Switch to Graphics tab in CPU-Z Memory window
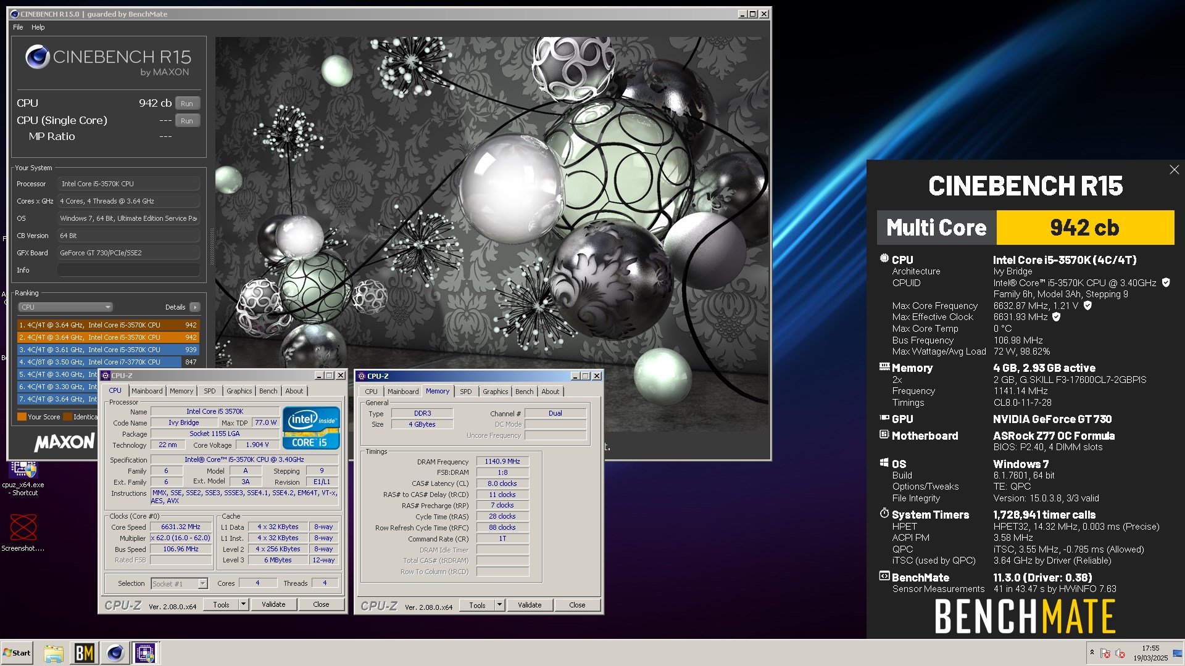Image resolution: width=1185 pixels, height=666 pixels. coord(495,392)
